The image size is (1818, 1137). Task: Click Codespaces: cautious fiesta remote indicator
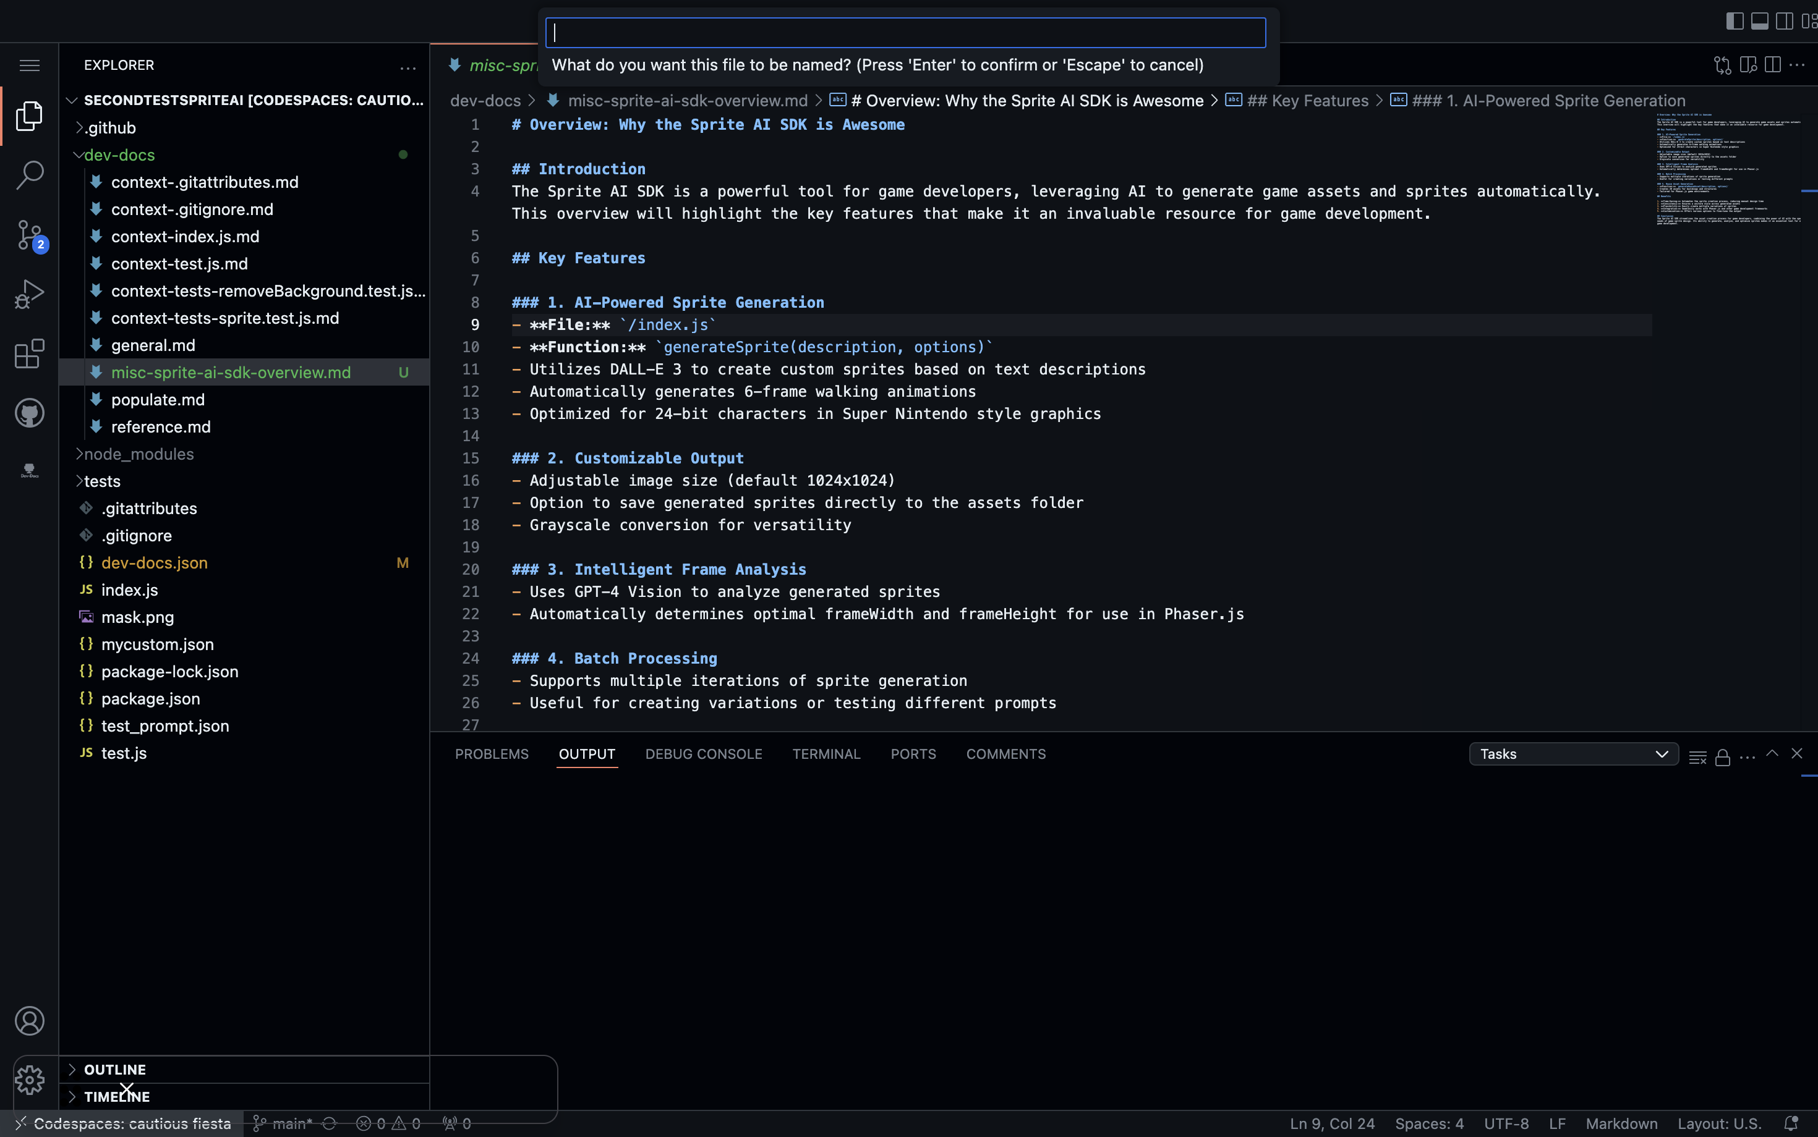pos(122,1123)
